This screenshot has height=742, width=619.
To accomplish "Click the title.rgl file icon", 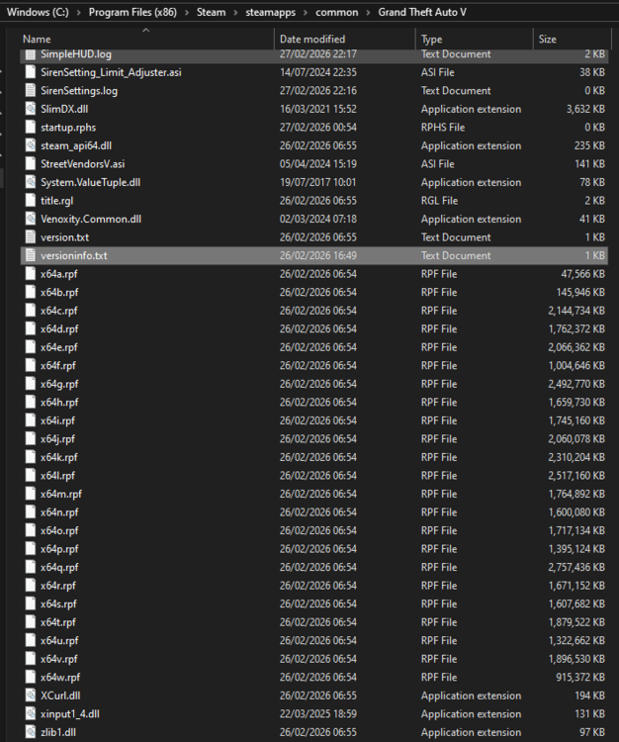I will tap(31, 201).
